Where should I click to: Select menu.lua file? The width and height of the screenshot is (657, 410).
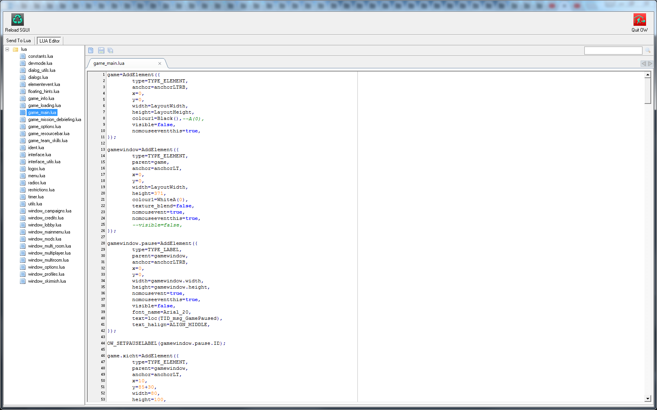pos(36,176)
